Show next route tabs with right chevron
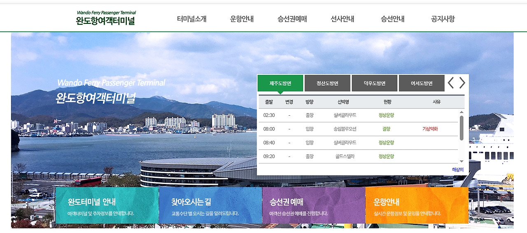Image resolution: width=527 pixels, height=233 pixels. [462, 83]
